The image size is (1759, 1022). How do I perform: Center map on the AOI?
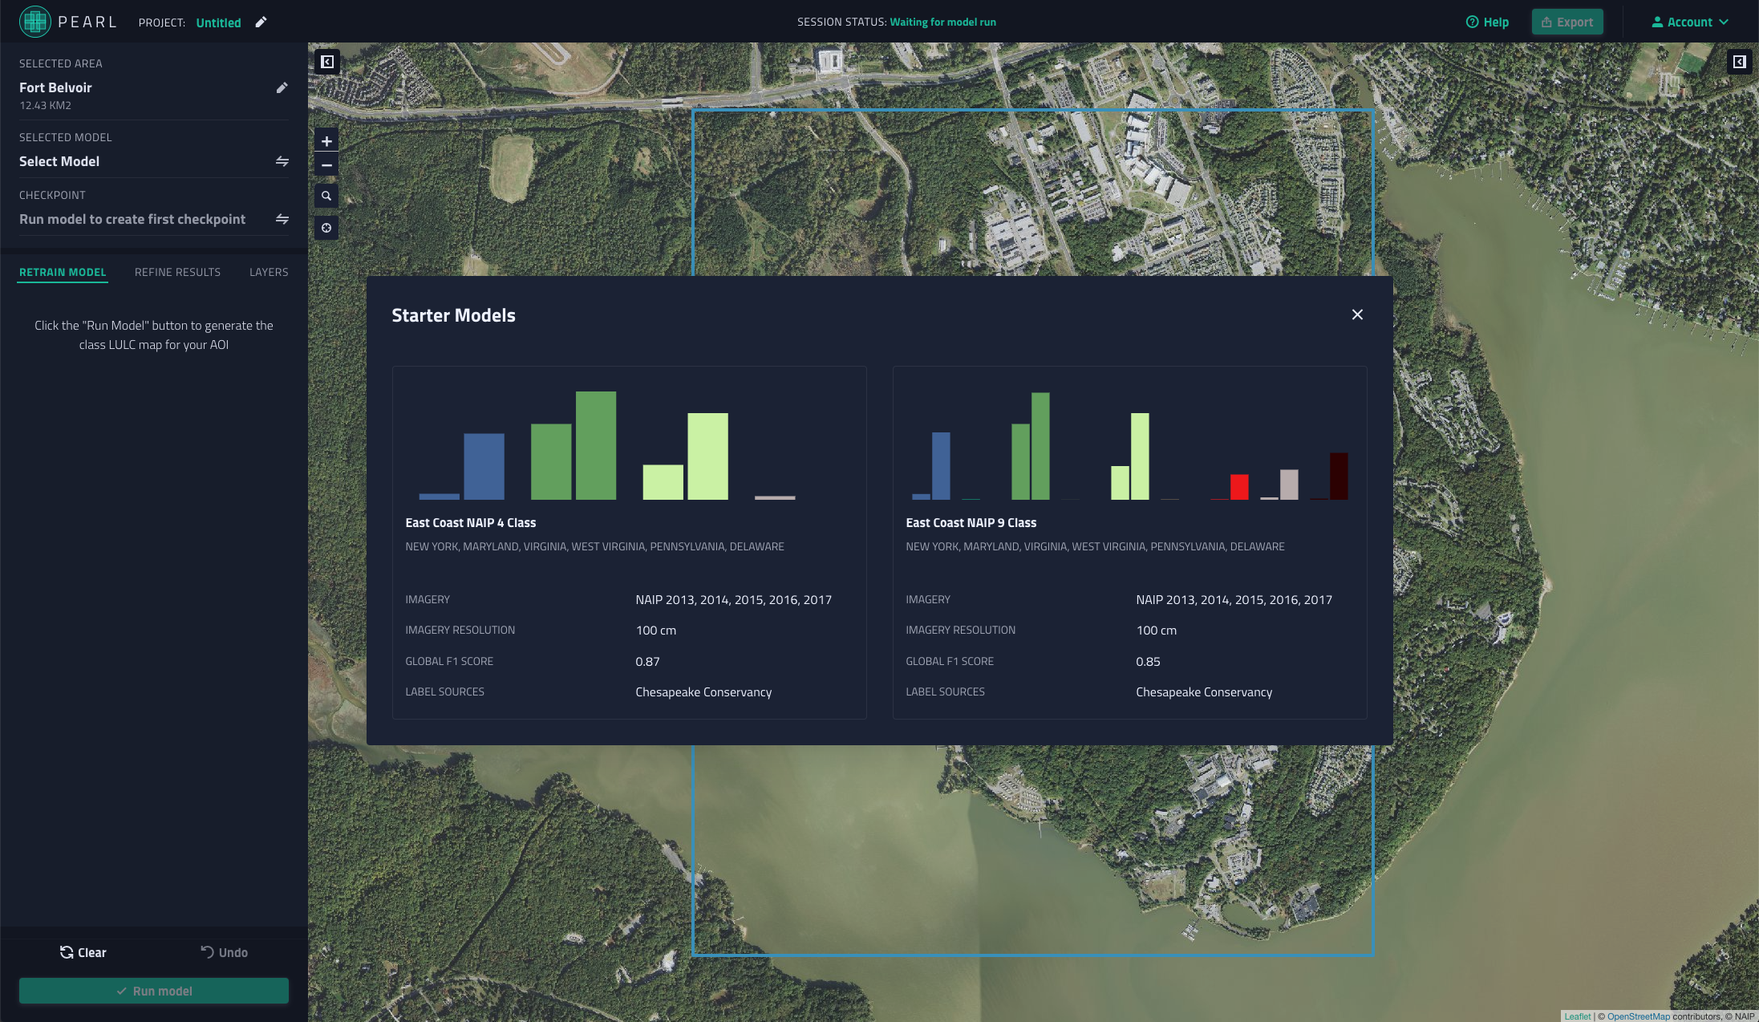click(326, 228)
